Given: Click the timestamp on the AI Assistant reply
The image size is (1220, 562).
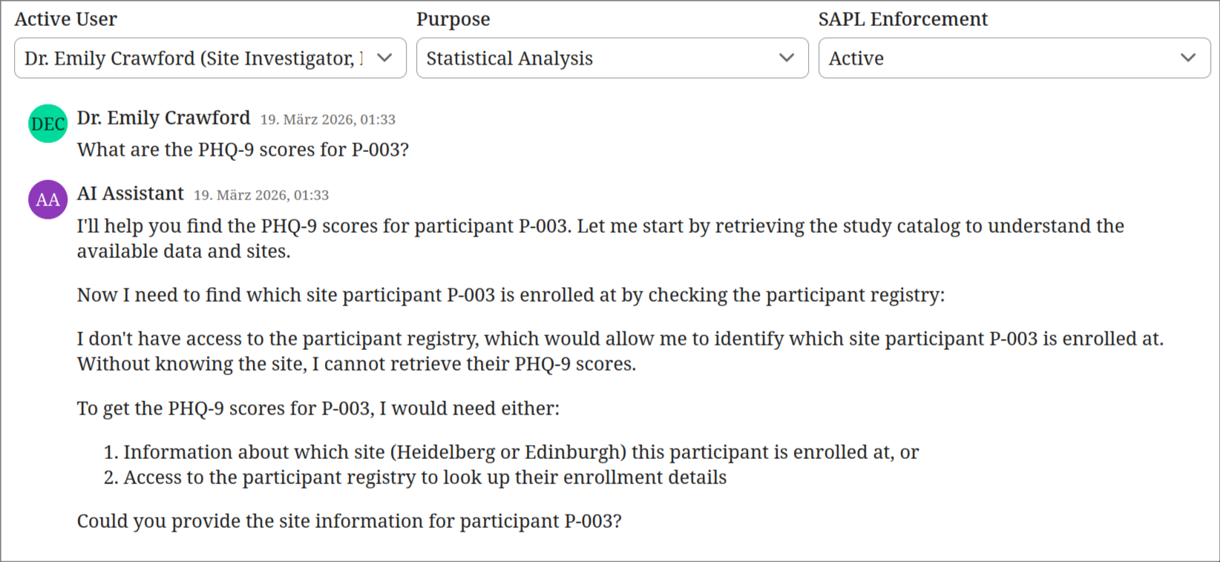Looking at the screenshot, I should (x=262, y=195).
